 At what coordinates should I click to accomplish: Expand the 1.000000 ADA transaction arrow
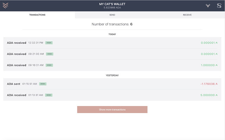[217, 65]
